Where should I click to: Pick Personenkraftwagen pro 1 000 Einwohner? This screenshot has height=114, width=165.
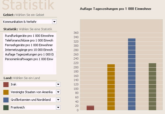coord(30,59)
